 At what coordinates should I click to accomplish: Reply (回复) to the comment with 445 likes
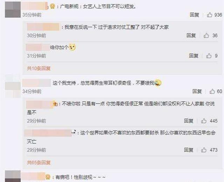coord(189,121)
